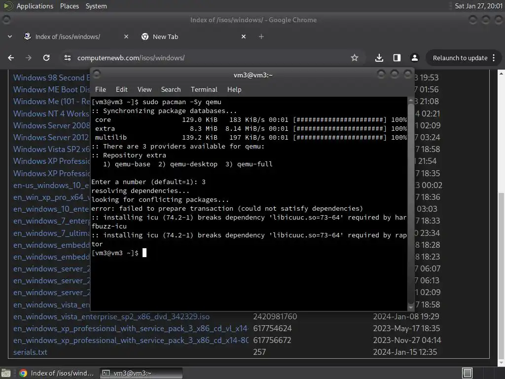
Task: Open the terminal View menu
Action: tap(144, 90)
